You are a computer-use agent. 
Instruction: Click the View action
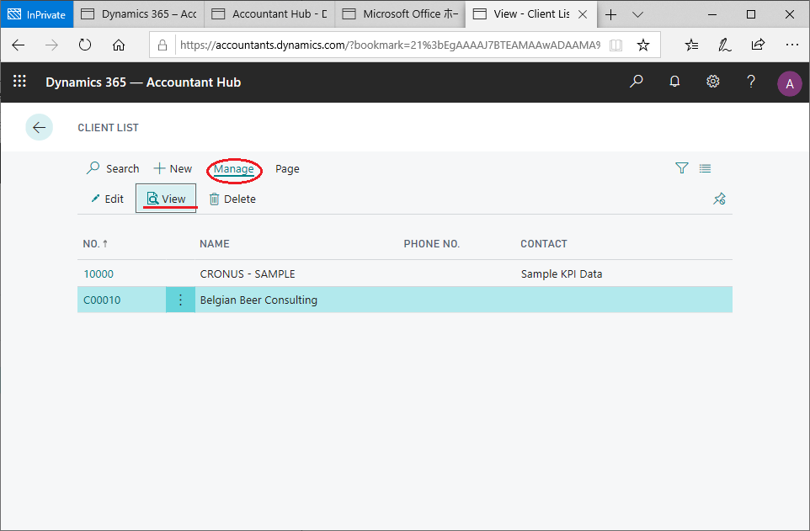click(x=166, y=199)
